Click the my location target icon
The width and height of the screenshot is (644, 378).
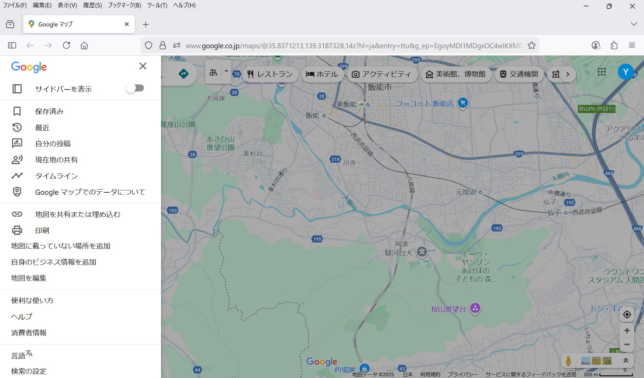coord(627,315)
